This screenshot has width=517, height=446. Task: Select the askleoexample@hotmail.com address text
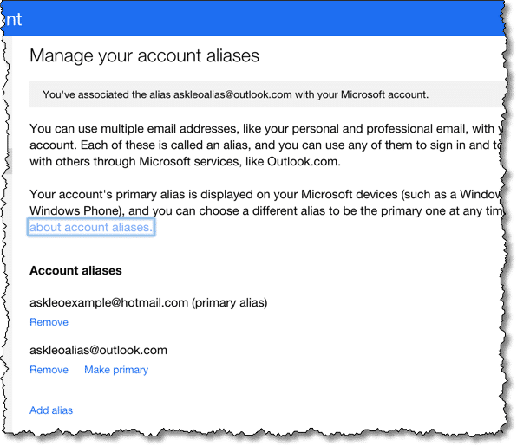[x=108, y=302]
